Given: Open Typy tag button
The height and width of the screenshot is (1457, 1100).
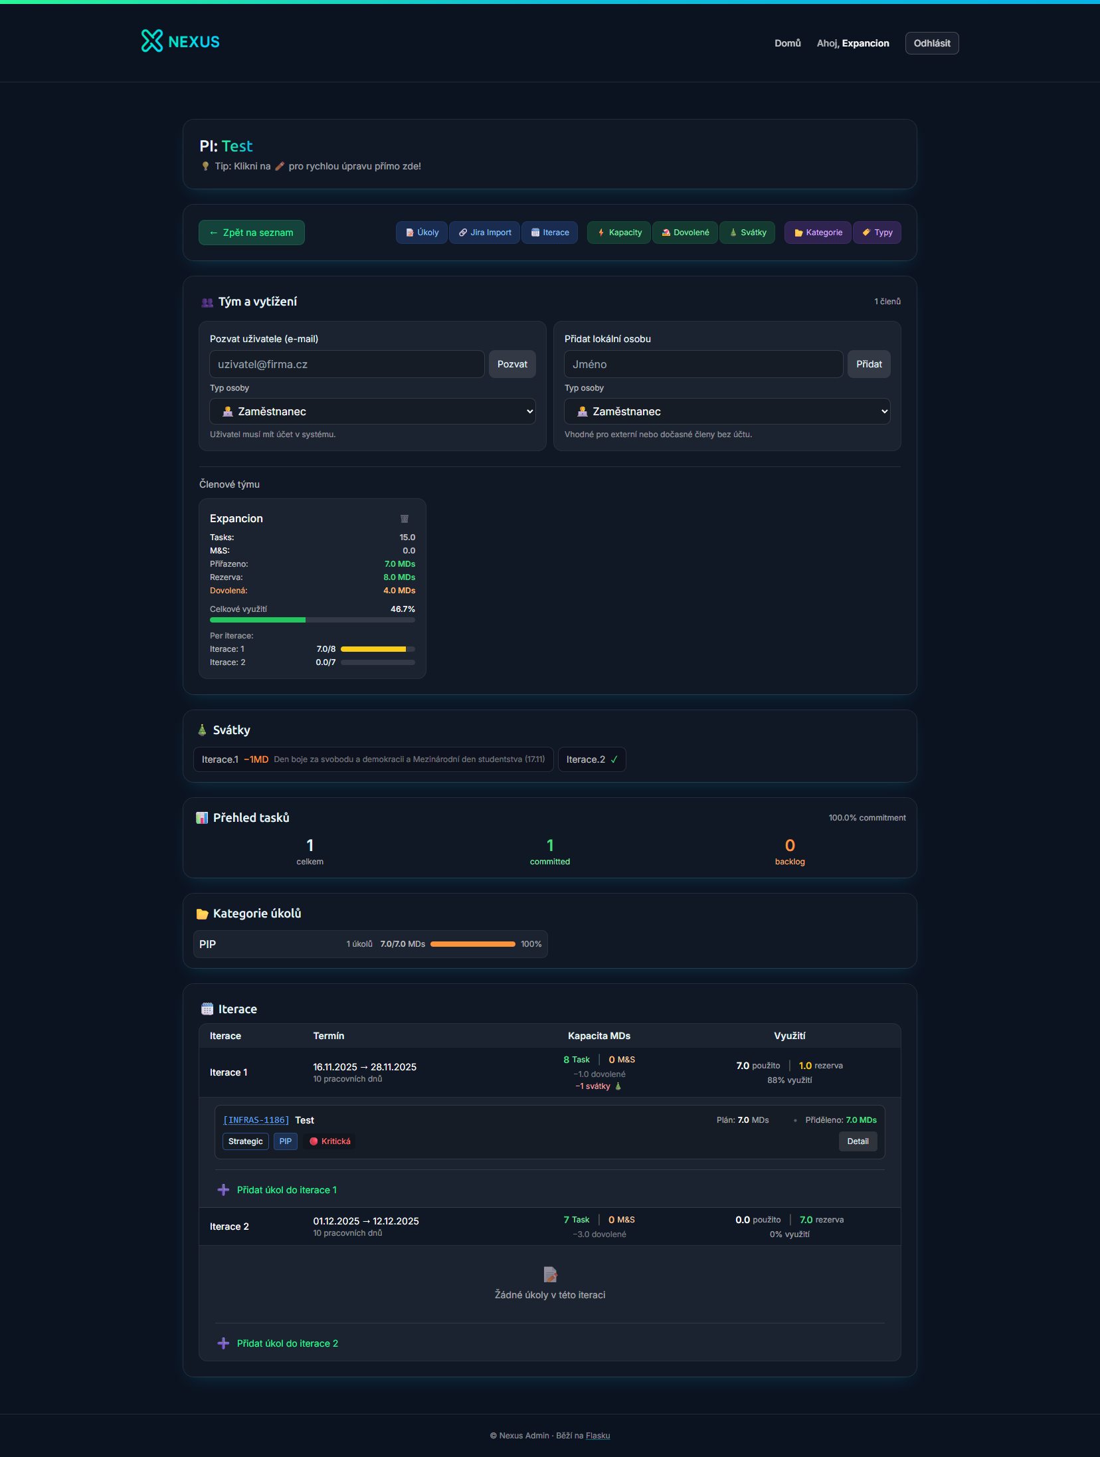Looking at the screenshot, I should (x=877, y=233).
